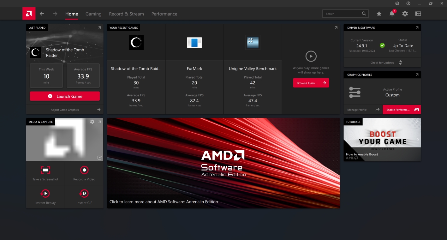Screen dimensions: 447x240
Task: Click the circular play icon
Action: tap(311, 57)
